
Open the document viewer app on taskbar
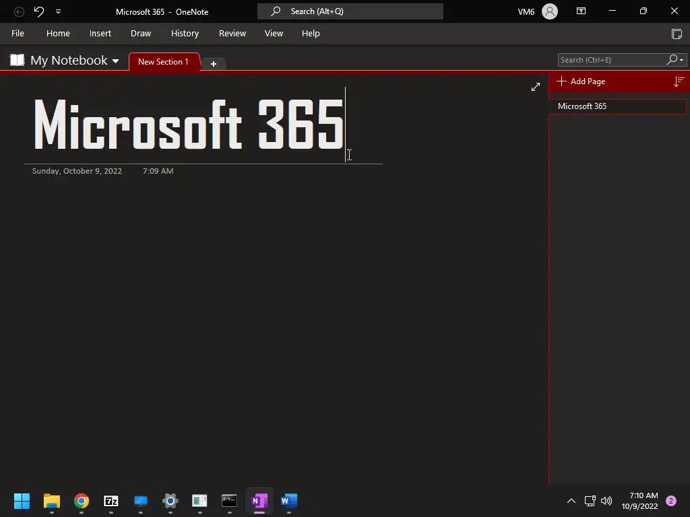pyautogui.click(x=199, y=501)
